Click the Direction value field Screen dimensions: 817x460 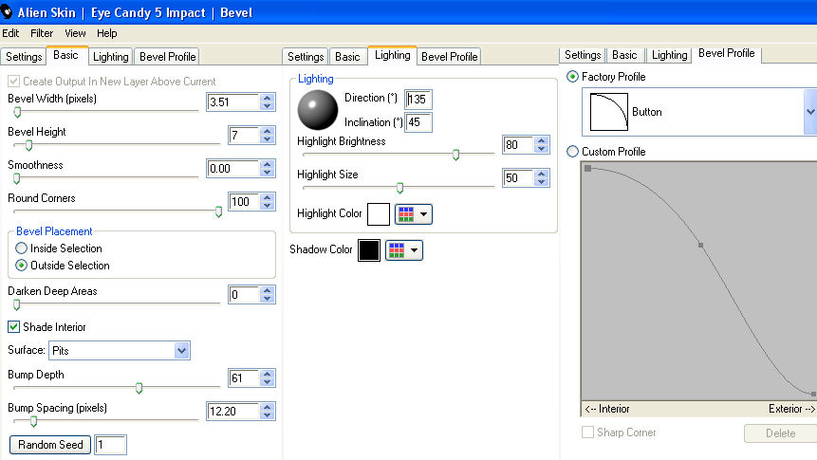point(418,99)
